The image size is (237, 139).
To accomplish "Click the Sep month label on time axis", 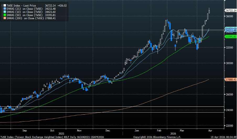I will point(25,131).
